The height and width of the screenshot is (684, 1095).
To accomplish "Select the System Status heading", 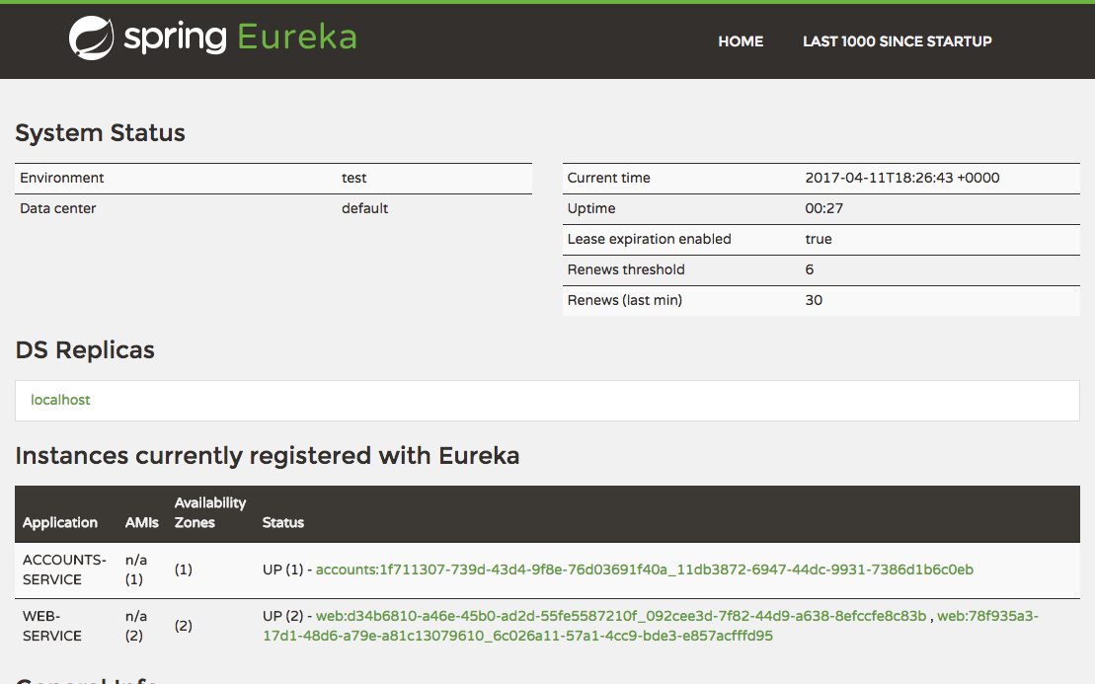I will (100, 132).
